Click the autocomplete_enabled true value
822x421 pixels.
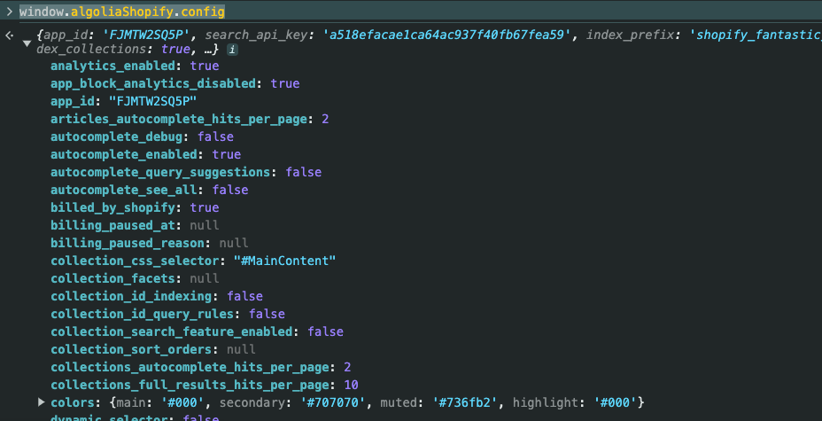tap(227, 155)
